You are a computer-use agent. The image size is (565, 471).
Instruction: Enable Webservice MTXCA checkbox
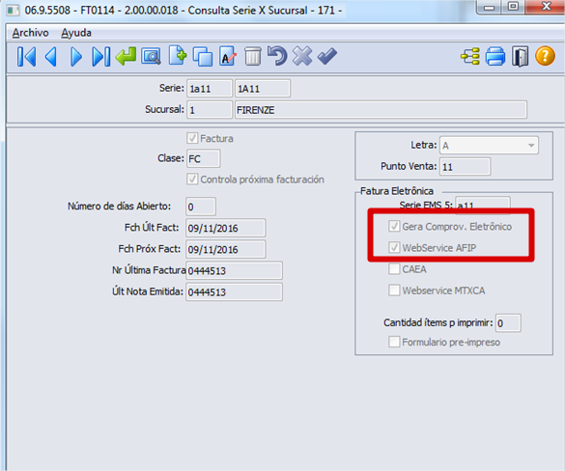point(394,290)
